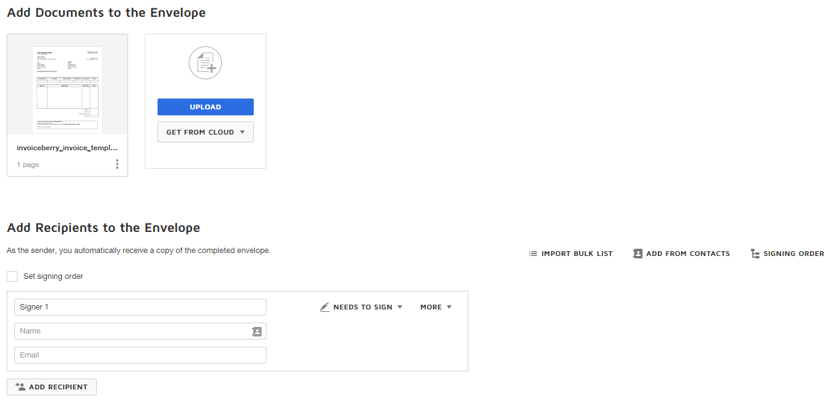Viewport: 837px width, 405px height.
Task: Click the address book icon in Name field
Action: pyautogui.click(x=257, y=331)
